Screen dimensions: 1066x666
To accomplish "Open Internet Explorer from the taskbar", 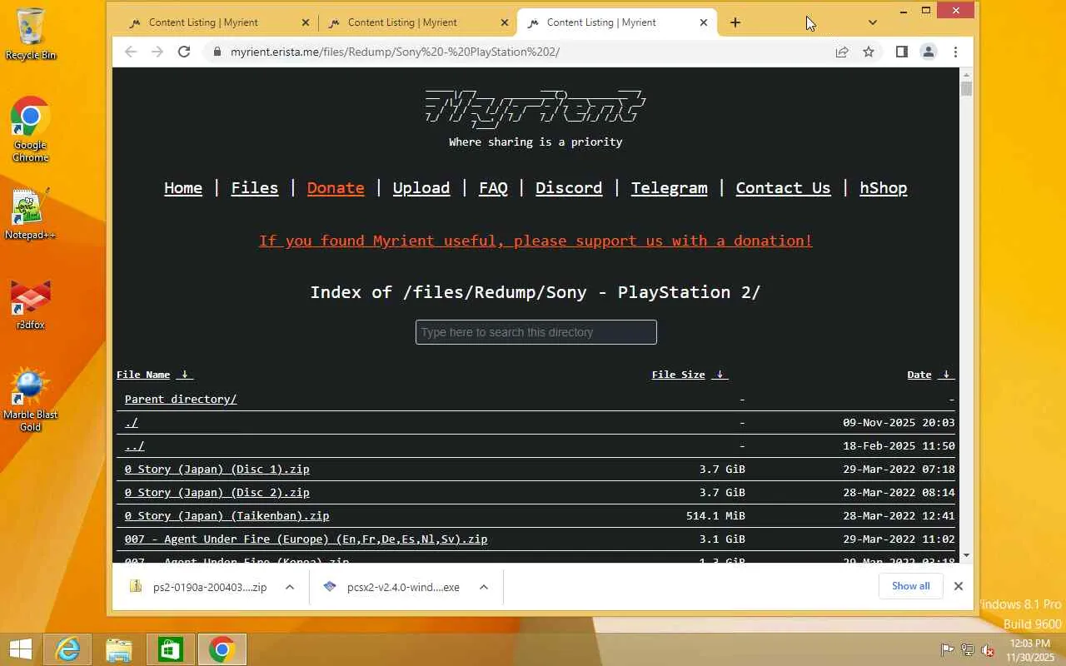I will pyautogui.click(x=67, y=649).
